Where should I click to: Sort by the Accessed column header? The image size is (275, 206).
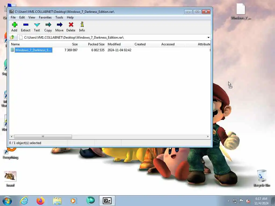tap(174, 44)
